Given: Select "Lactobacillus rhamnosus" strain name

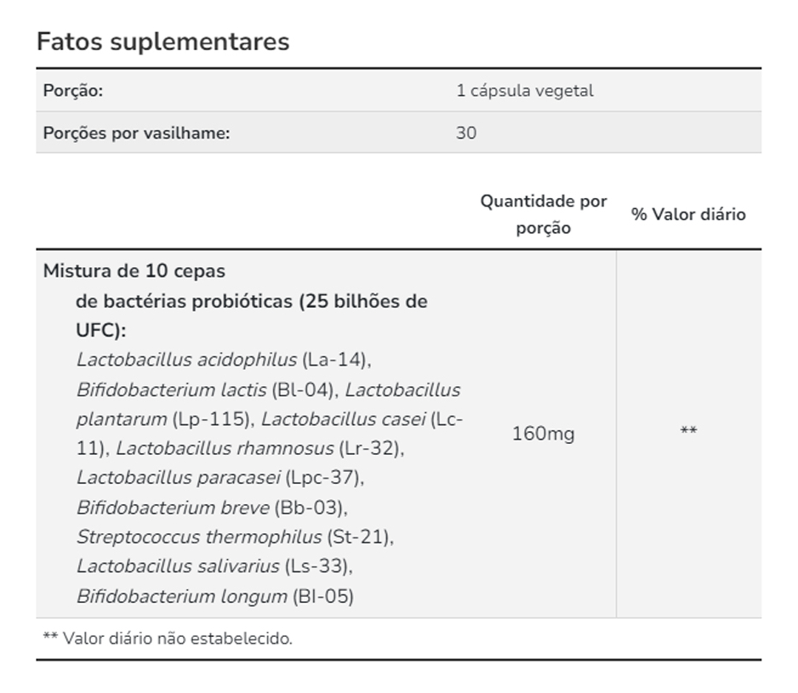Looking at the screenshot, I should pyautogui.click(x=225, y=448).
